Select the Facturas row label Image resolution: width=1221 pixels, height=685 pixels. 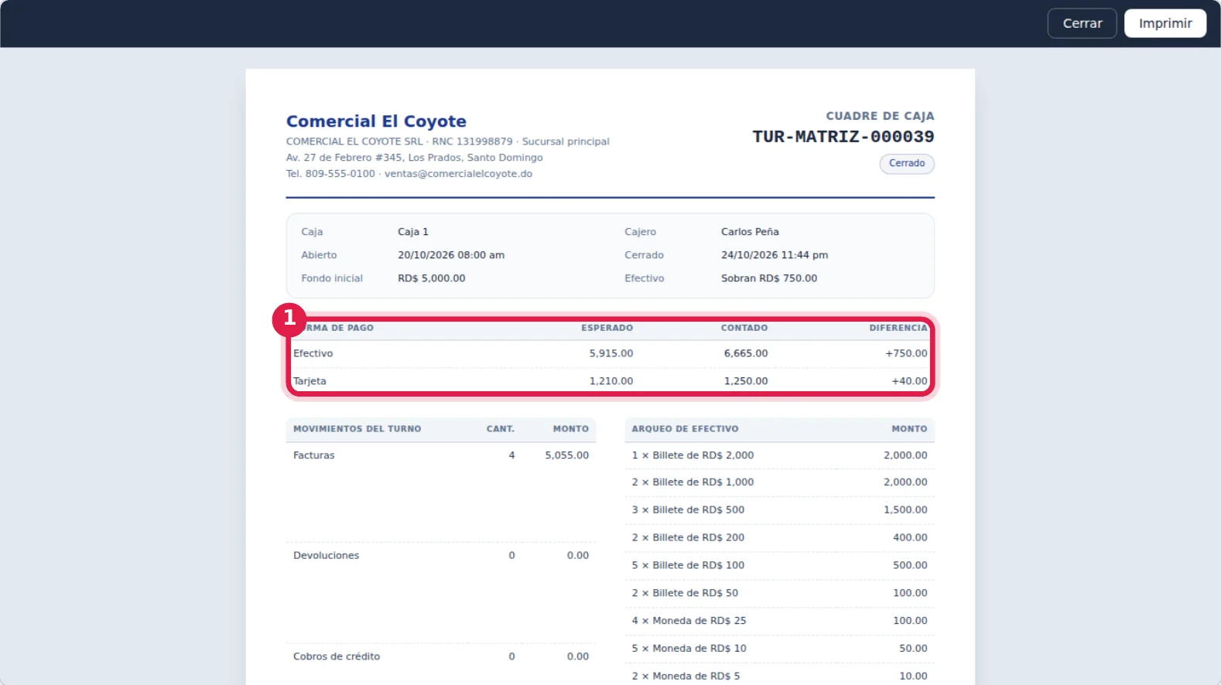click(x=314, y=455)
